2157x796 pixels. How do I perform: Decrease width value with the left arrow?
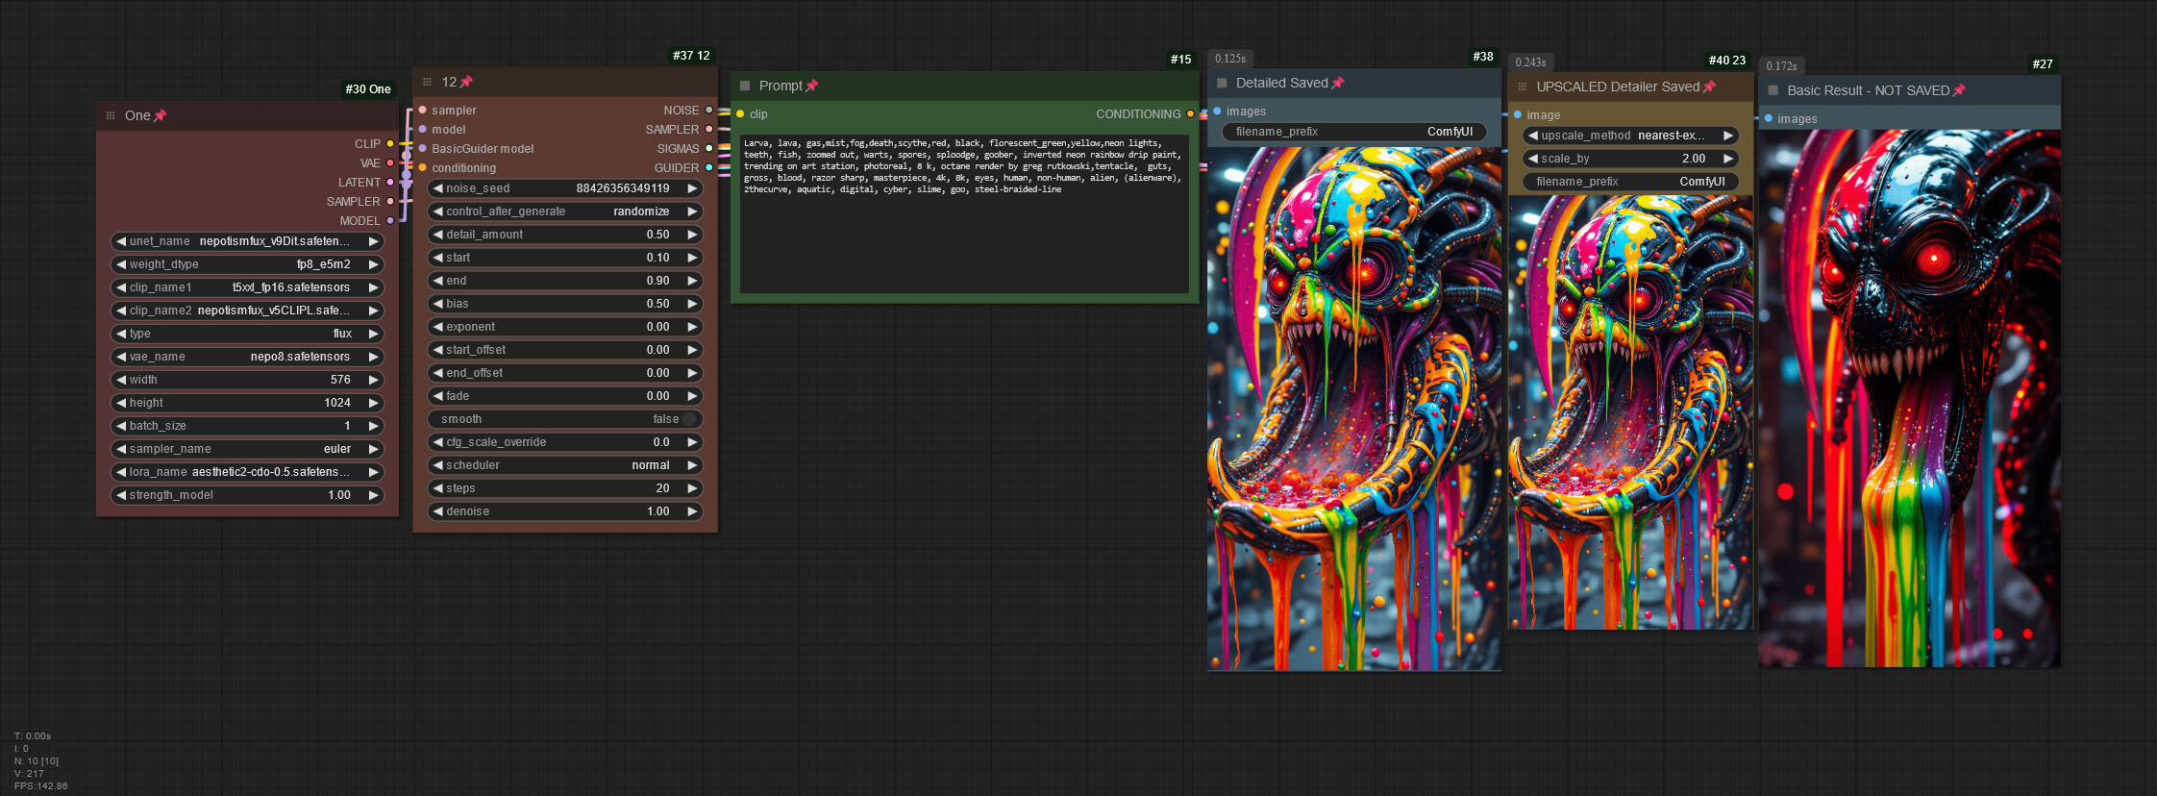[121, 380]
